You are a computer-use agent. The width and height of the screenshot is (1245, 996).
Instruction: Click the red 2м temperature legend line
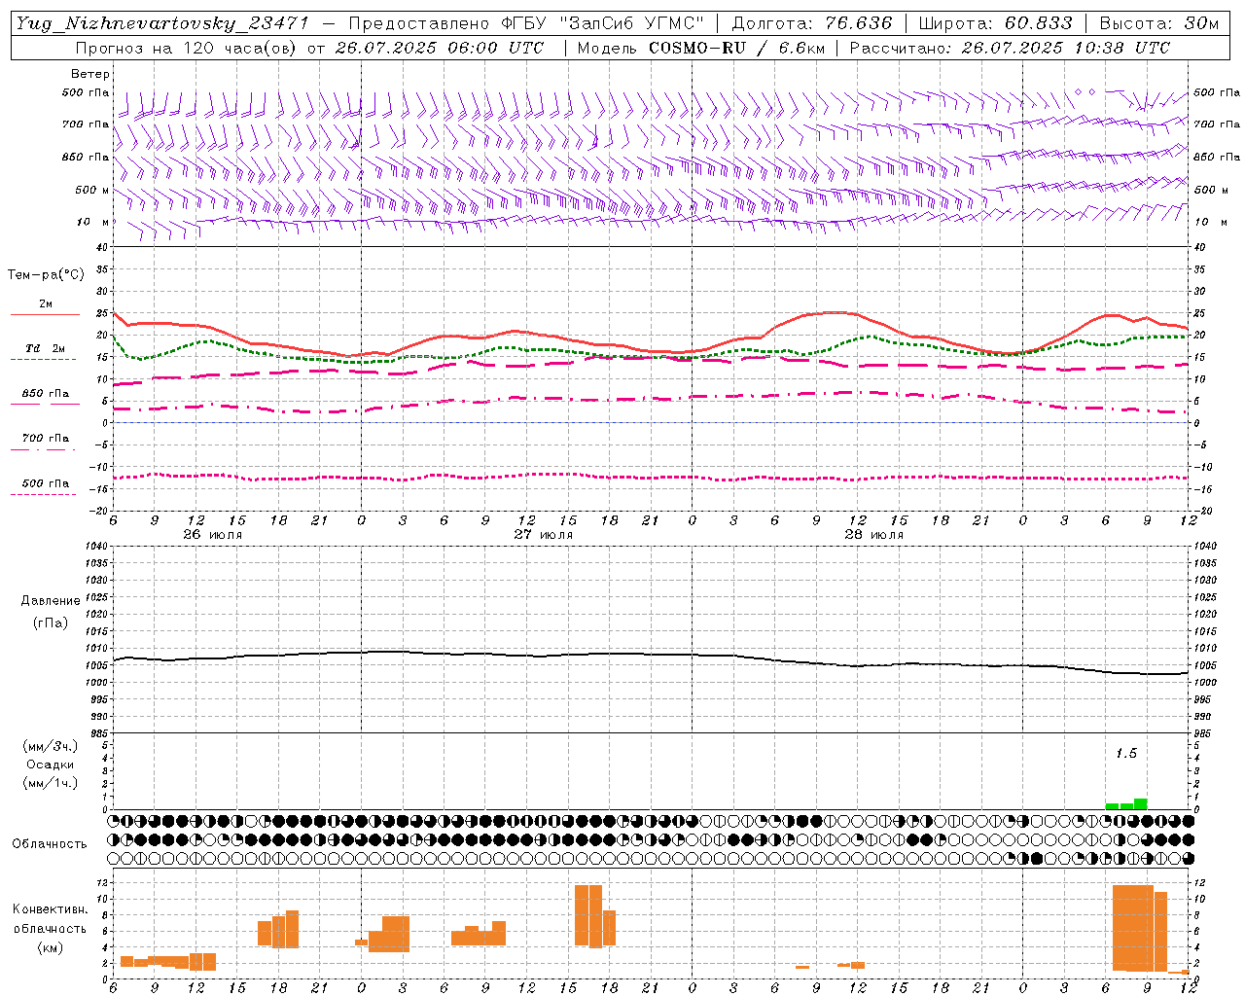click(45, 314)
